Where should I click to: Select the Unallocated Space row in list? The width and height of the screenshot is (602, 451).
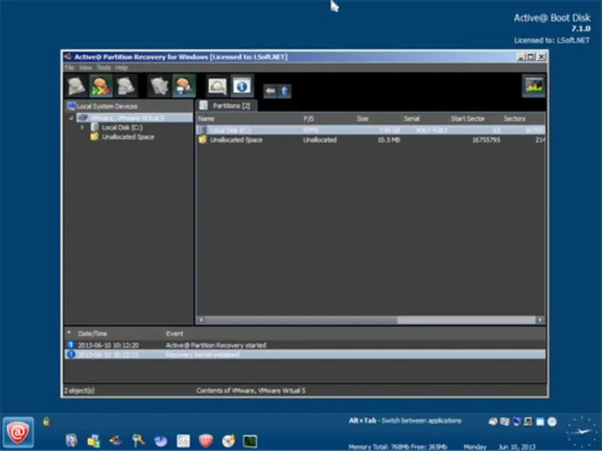pos(235,140)
